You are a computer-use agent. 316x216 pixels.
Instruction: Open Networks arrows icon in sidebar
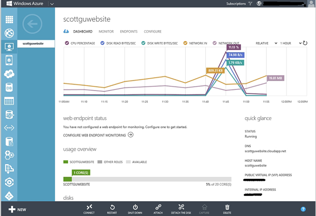[9, 128]
